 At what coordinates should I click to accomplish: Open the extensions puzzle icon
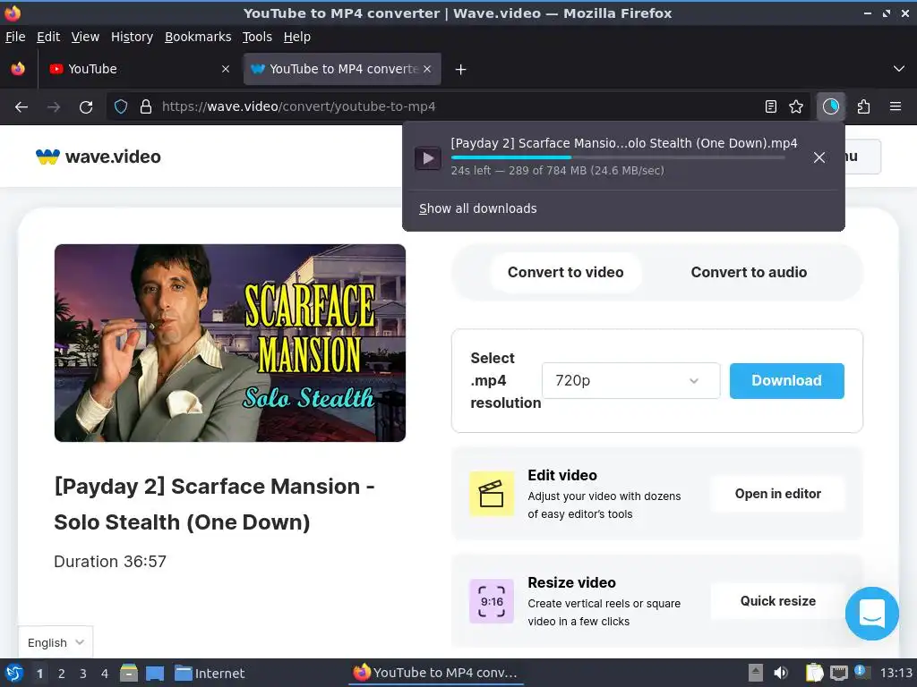point(863,106)
